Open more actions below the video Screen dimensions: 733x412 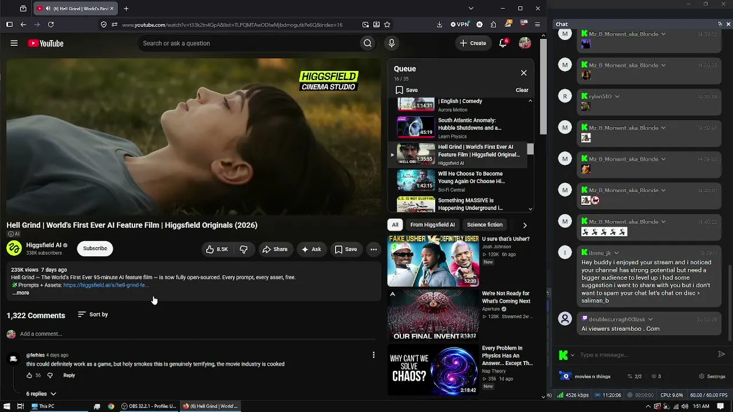click(x=373, y=249)
